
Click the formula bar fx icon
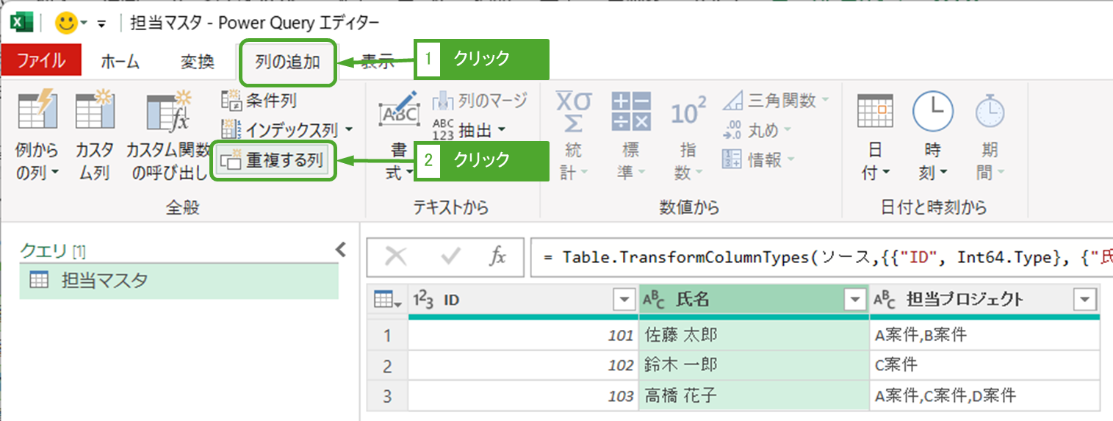click(x=497, y=256)
